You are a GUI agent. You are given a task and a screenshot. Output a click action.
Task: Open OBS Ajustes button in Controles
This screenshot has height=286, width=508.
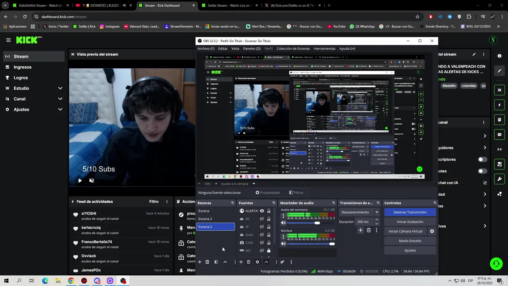410,250
